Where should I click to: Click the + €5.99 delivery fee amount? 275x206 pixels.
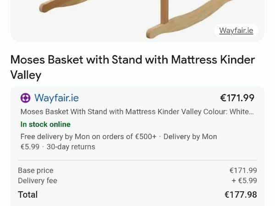243,181
